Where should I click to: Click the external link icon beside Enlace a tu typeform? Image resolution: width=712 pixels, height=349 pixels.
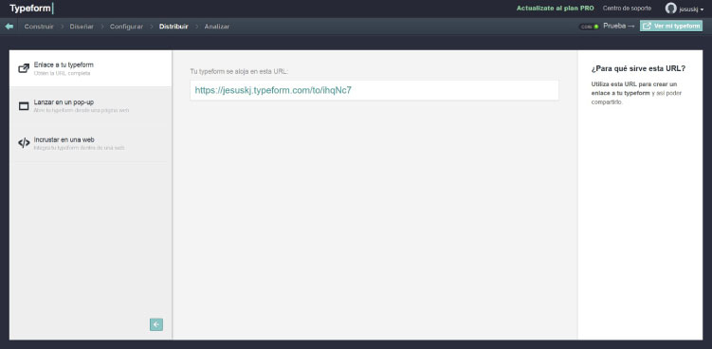coord(24,68)
